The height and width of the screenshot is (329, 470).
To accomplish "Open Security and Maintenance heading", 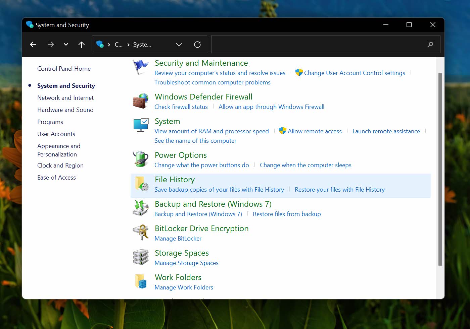I will [x=201, y=63].
